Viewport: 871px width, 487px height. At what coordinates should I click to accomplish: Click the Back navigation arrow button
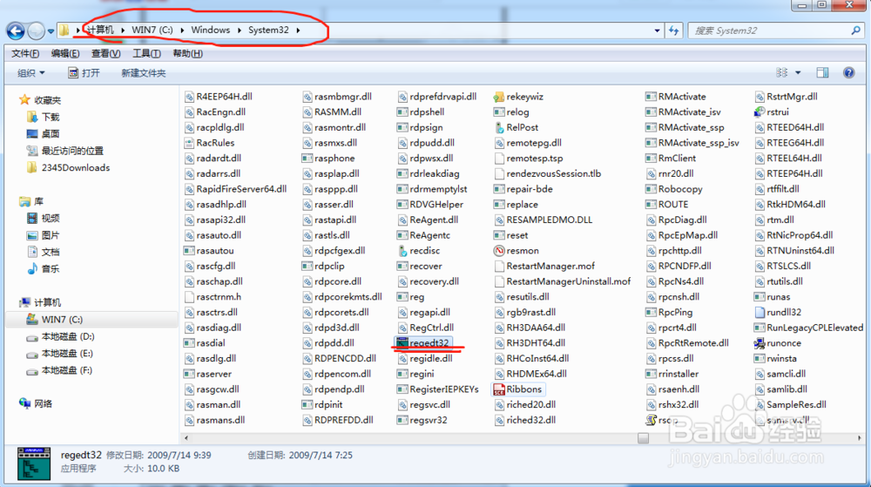pos(16,30)
